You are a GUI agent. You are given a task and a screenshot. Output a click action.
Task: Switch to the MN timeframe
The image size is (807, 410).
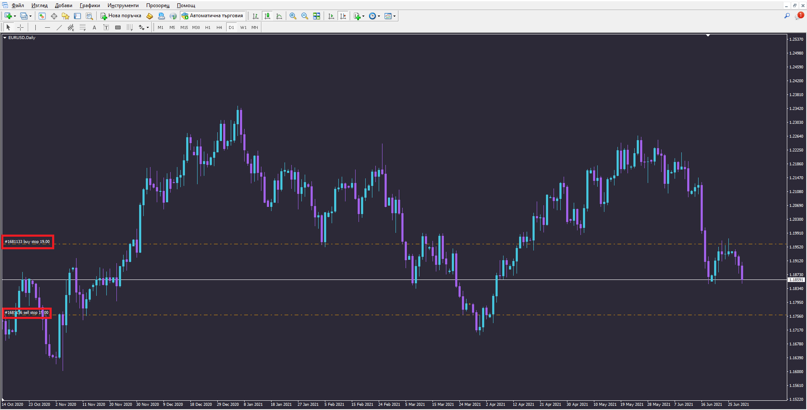click(255, 27)
